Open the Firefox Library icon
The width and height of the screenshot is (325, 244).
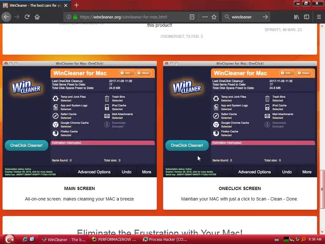(x=296, y=17)
